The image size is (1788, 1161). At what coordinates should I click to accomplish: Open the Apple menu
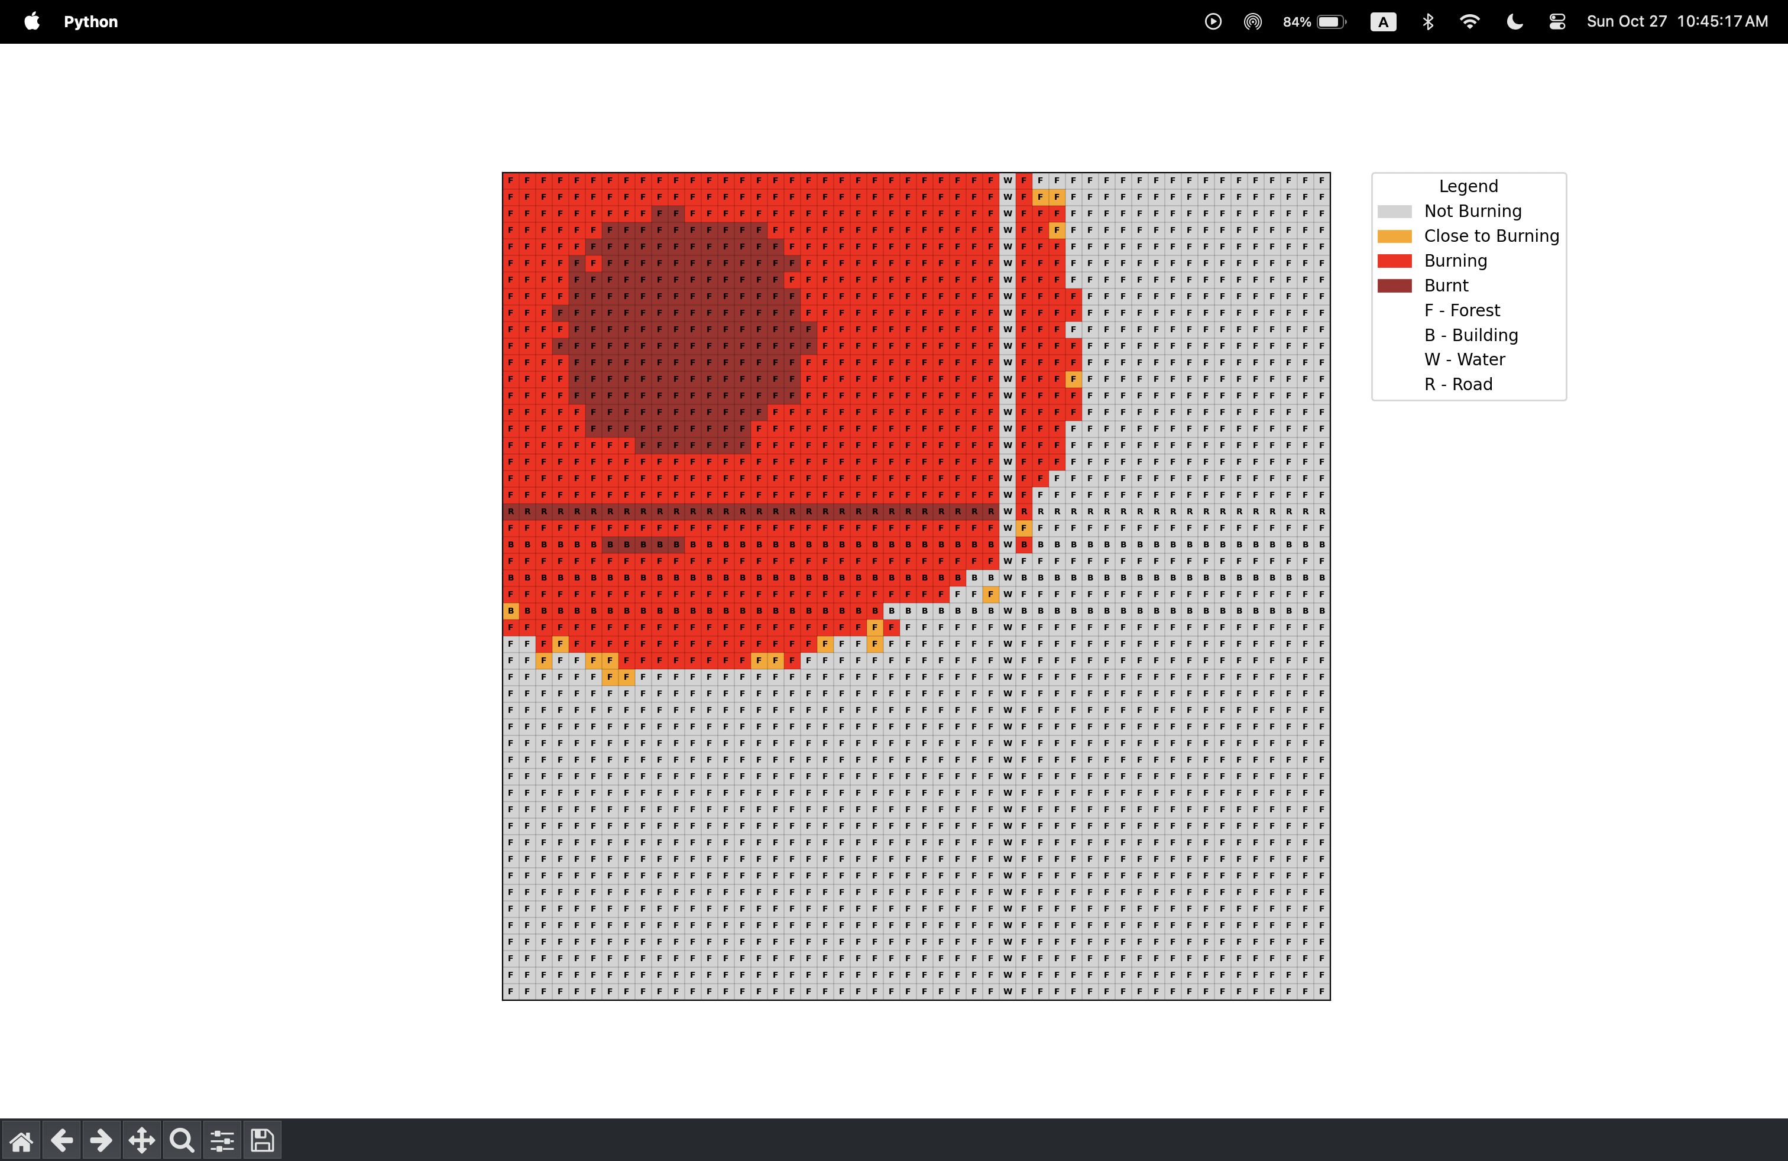click(x=31, y=21)
